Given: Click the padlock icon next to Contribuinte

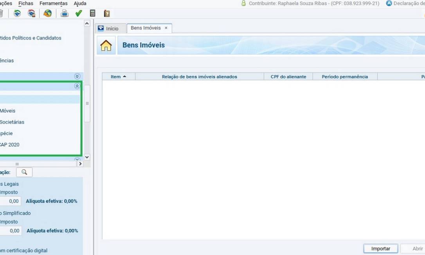Looking at the screenshot, I should click(x=243, y=3).
